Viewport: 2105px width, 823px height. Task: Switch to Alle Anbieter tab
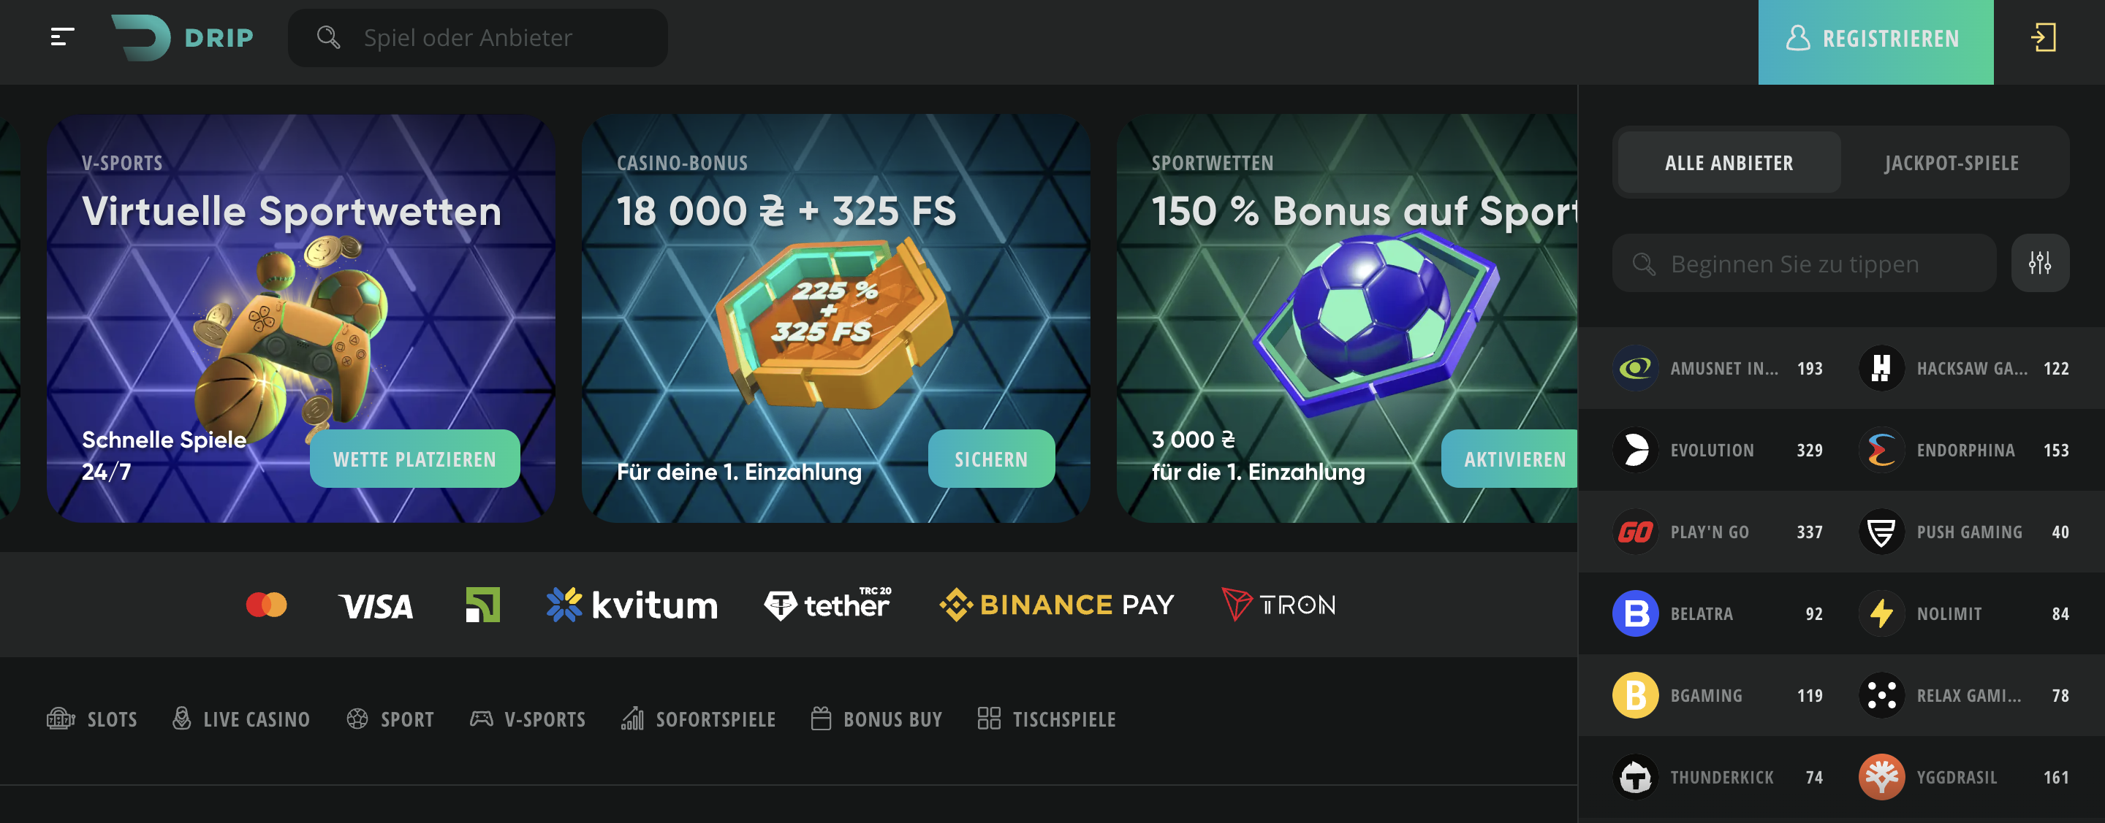[1729, 162]
